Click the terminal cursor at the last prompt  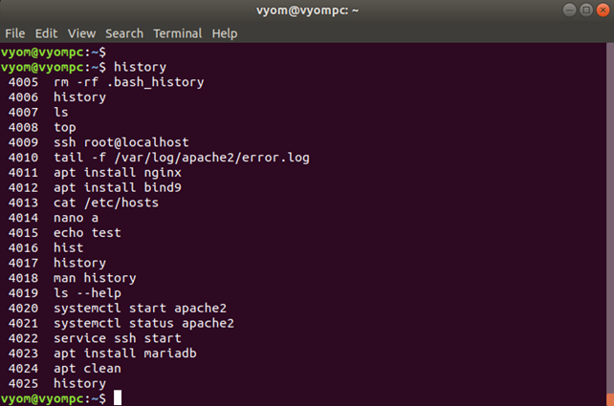click(x=118, y=398)
